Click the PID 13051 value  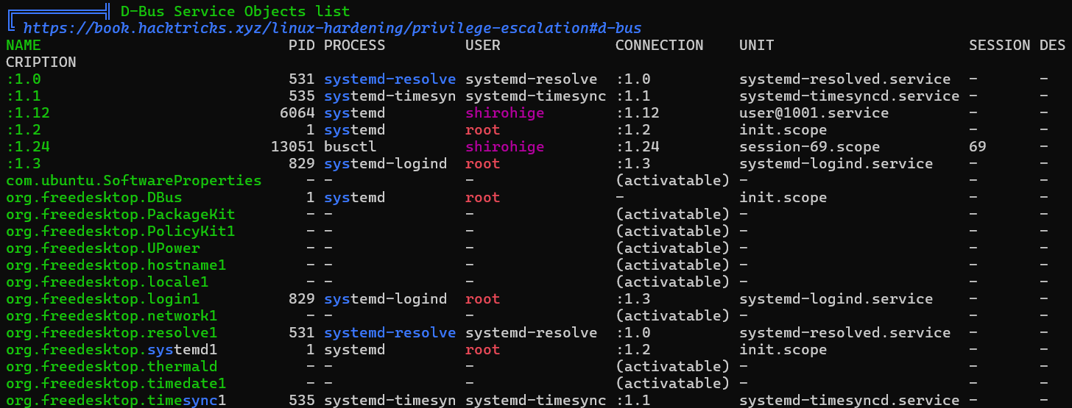coord(293,146)
